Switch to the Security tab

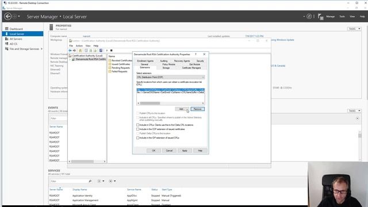click(200, 61)
